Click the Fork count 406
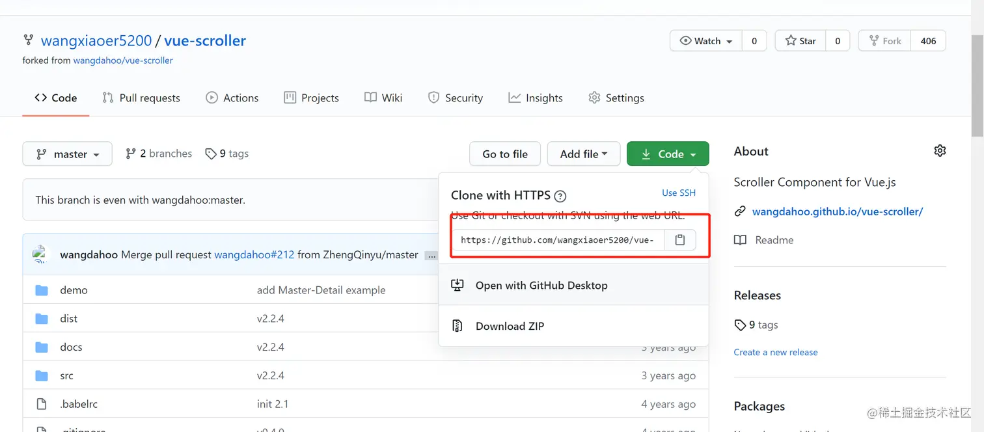Image resolution: width=984 pixels, height=432 pixels. coord(928,41)
